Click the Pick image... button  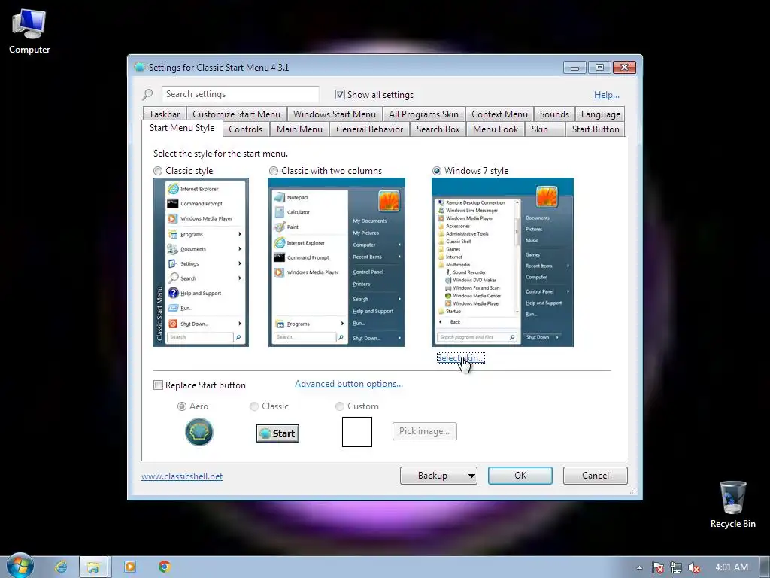point(424,431)
